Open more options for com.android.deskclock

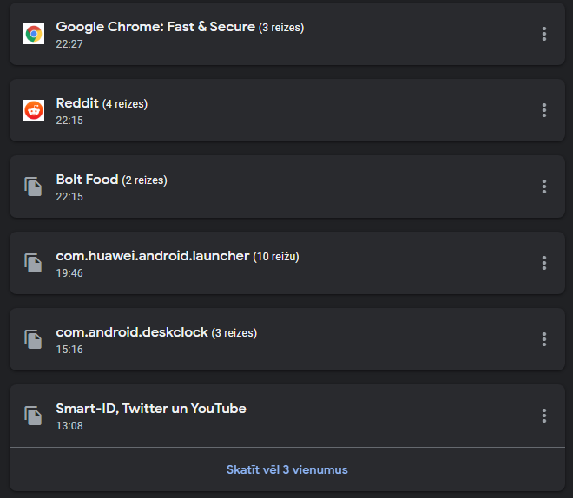[544, 339]
